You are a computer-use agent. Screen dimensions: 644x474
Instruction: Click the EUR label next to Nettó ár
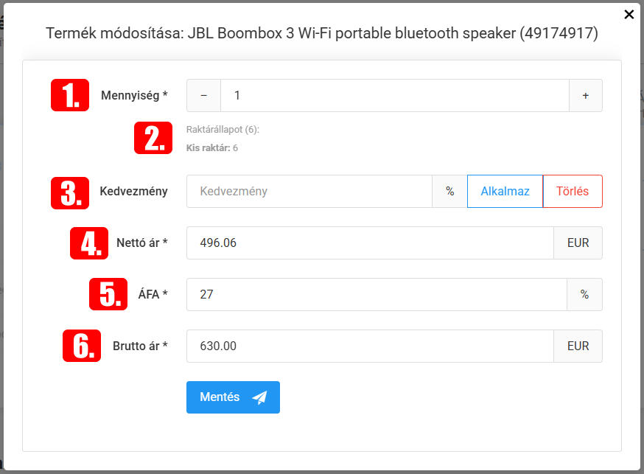578,243
